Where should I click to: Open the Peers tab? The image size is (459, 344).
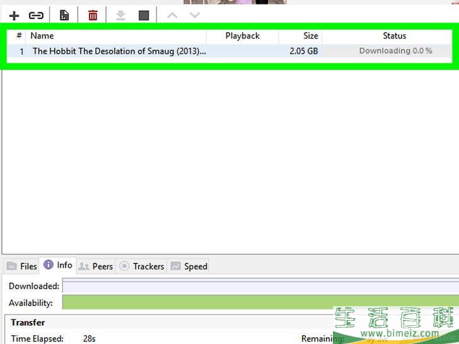[96, 266]
